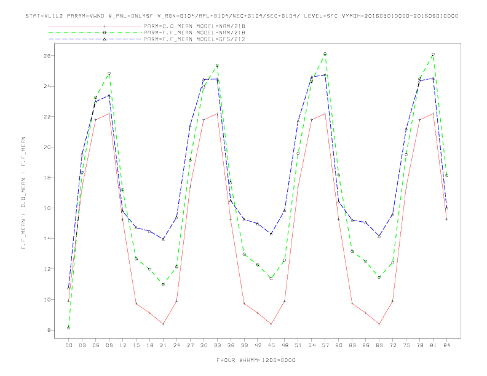Select legend entry PARM=F.F_MEAN MODEL=NAM/218
487x376 pixels.
(194, 33)
